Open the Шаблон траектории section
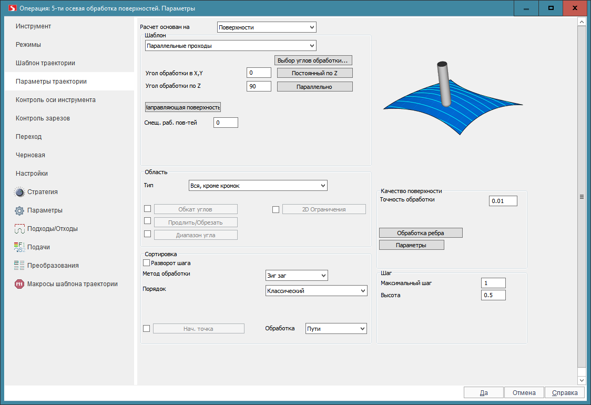This screenshot has height=405, width=591. click(x=69, y=63)
